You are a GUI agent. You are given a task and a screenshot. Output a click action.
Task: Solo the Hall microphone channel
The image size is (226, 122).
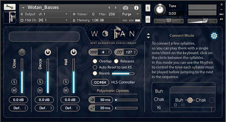click(x=66, y=82)
